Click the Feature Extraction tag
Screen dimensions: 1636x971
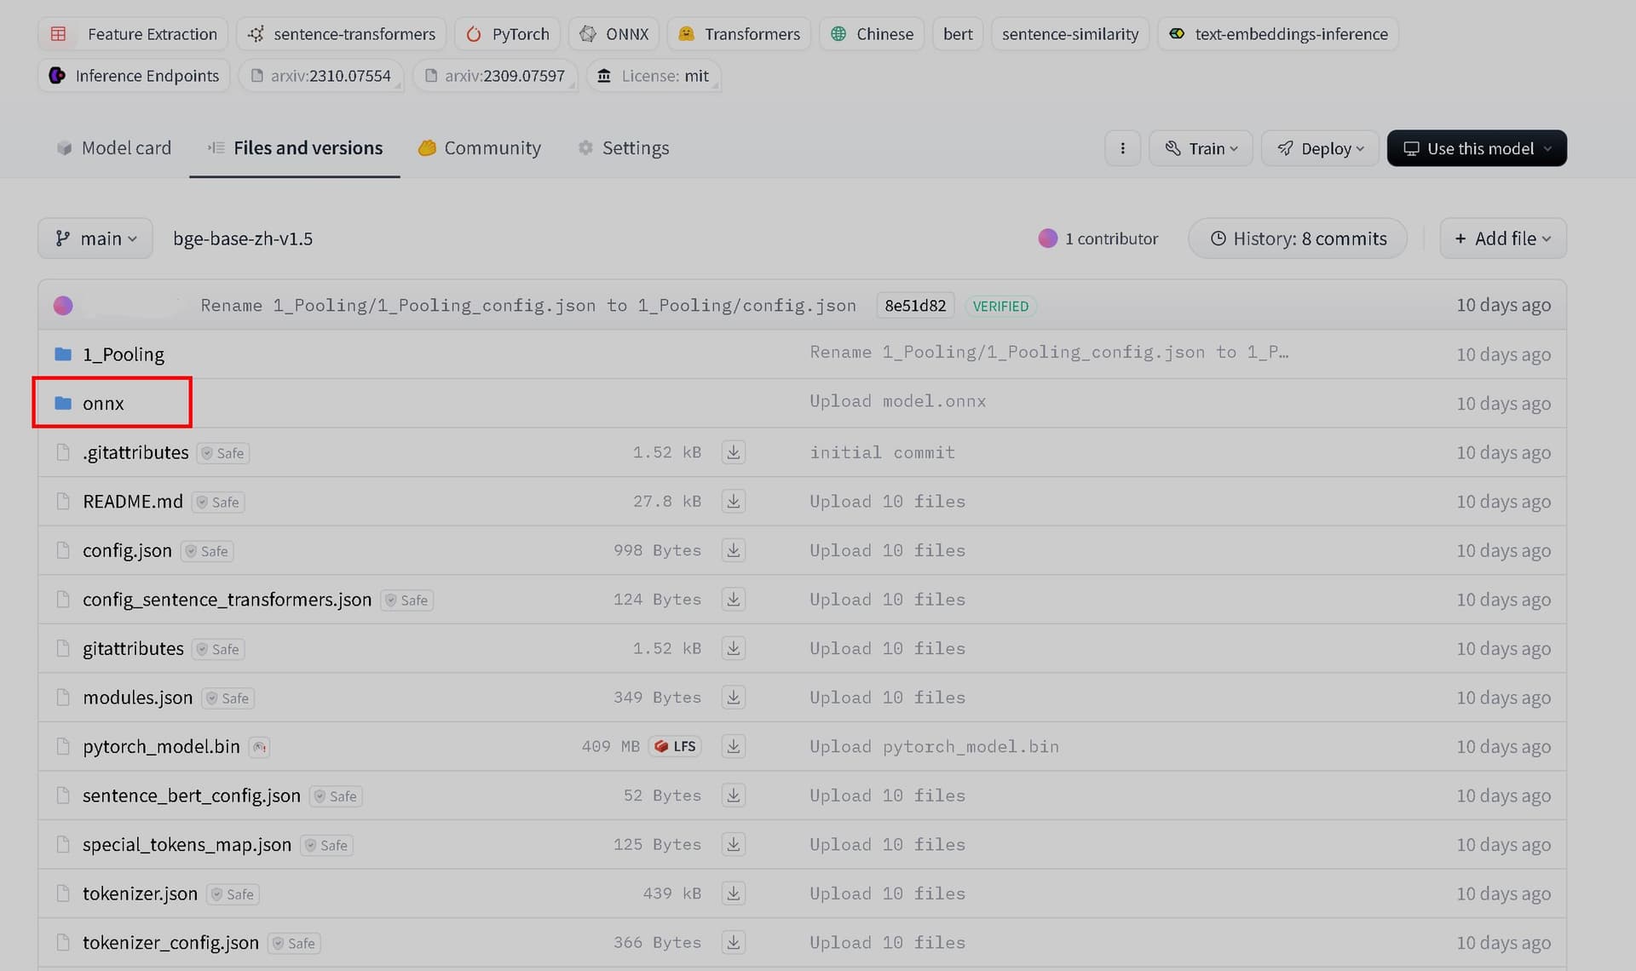click(133, 34)
